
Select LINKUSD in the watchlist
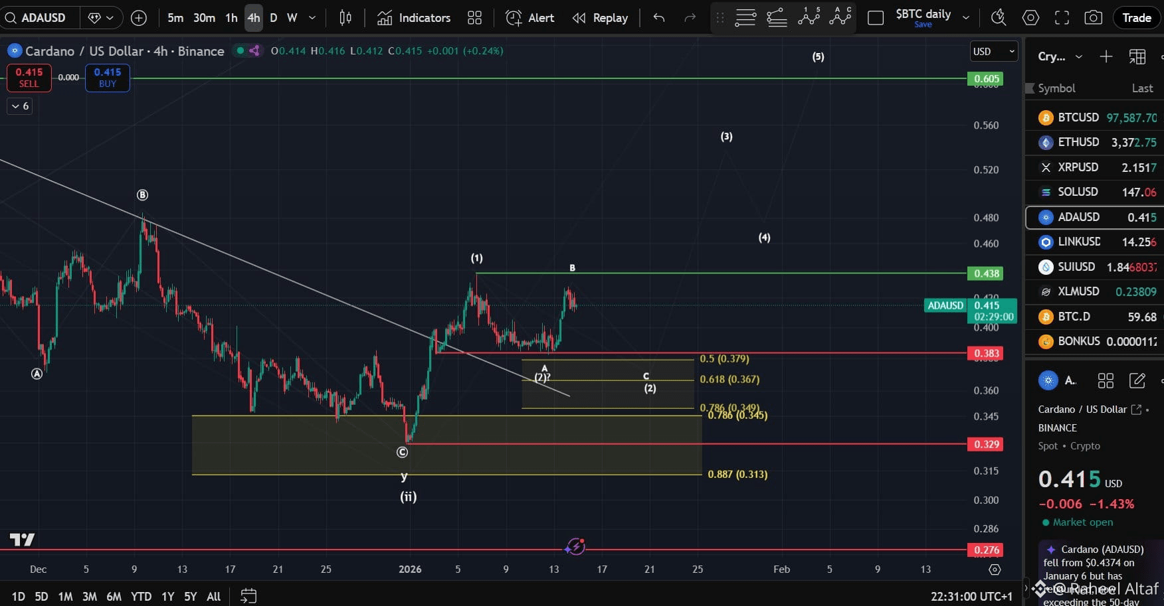tap(1095, 242)
